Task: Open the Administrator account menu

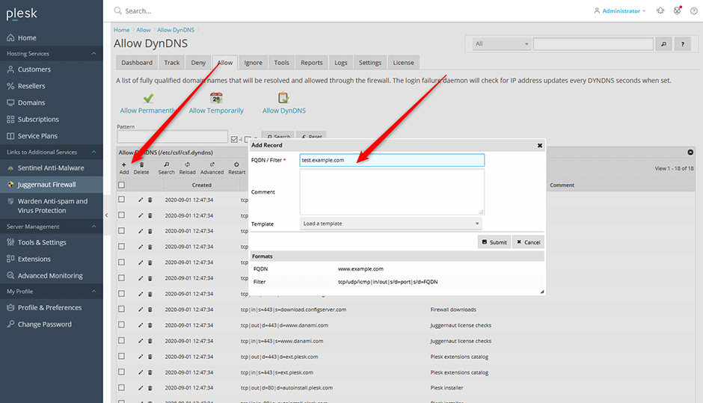Action: click(x=620, y=10)
